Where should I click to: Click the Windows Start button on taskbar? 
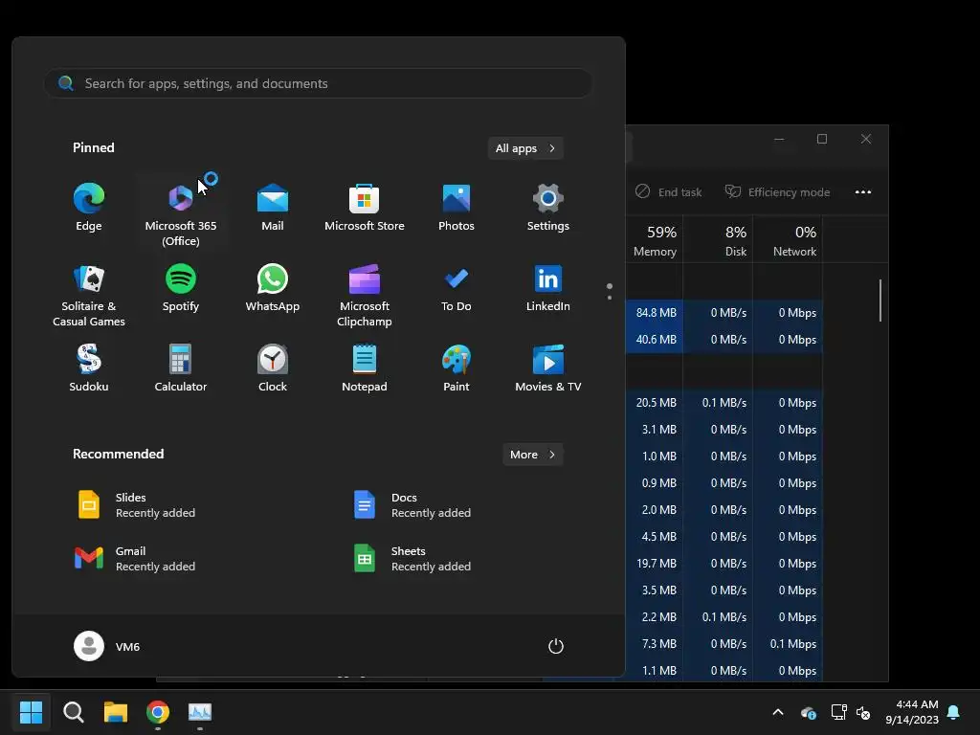[31, 712]
